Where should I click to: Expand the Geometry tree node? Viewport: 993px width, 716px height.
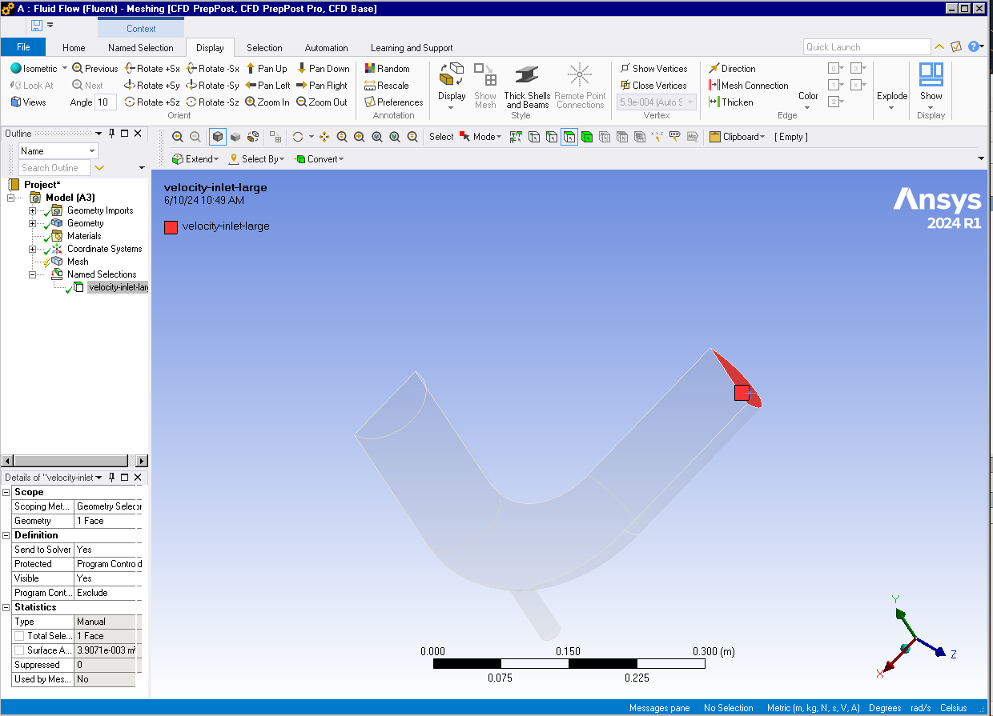pos(31,223)
